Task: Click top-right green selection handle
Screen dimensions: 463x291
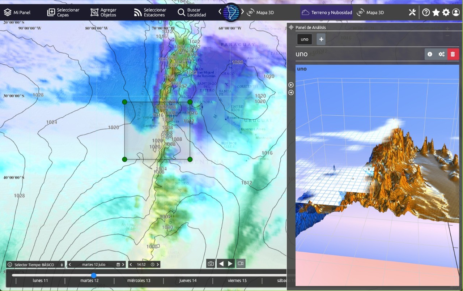Action: (190, 102)
